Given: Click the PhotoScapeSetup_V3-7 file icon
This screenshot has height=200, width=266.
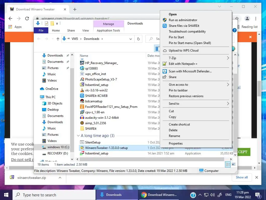Looking at the screenshot, I should 82,79.
